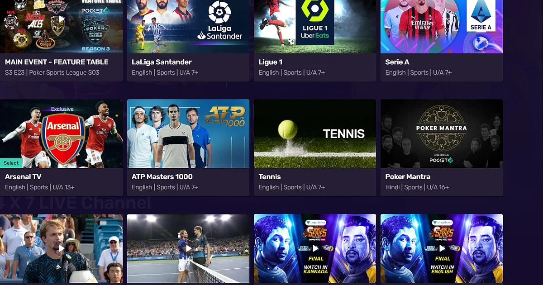Play the Final Watch in English video
The height and width of the screenshot is (285, 543).
(442, 248)
